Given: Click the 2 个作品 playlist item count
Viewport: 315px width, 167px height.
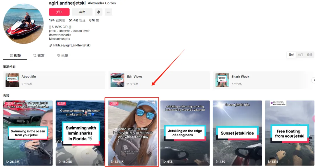Looking at the screenshot, I should pyautogui.click(x=27, y=84).
